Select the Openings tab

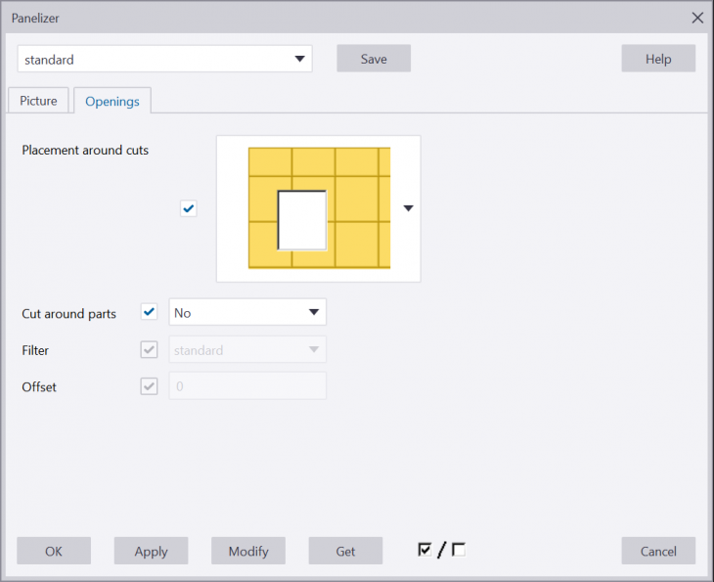click(x=112, y=101)
